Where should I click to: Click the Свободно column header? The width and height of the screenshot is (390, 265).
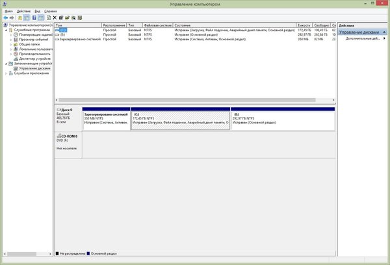(321, 25)
